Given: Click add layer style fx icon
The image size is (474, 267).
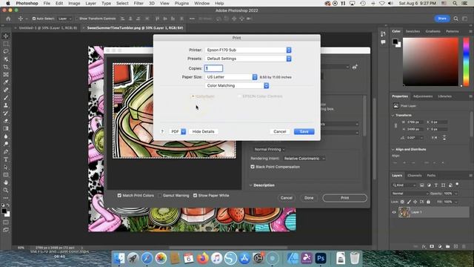Looking at the screenshot, I should [424, 247].
